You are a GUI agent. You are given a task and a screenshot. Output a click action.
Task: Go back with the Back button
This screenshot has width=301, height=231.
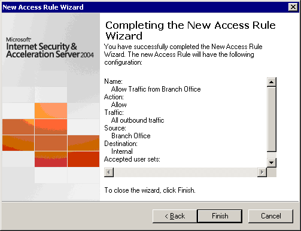pos(175,216)
